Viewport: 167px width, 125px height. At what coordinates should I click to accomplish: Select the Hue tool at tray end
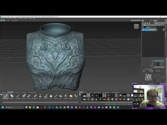[x=76, y=96]
